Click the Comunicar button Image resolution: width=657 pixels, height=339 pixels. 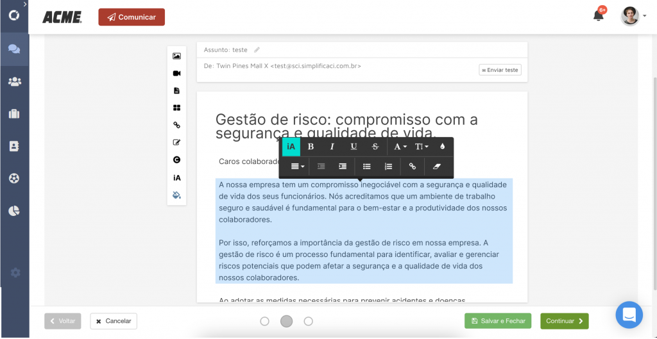click(132, 17)
